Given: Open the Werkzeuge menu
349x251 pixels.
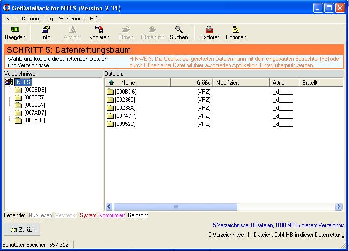Looking at the screenshot, I should click(71, 19).
